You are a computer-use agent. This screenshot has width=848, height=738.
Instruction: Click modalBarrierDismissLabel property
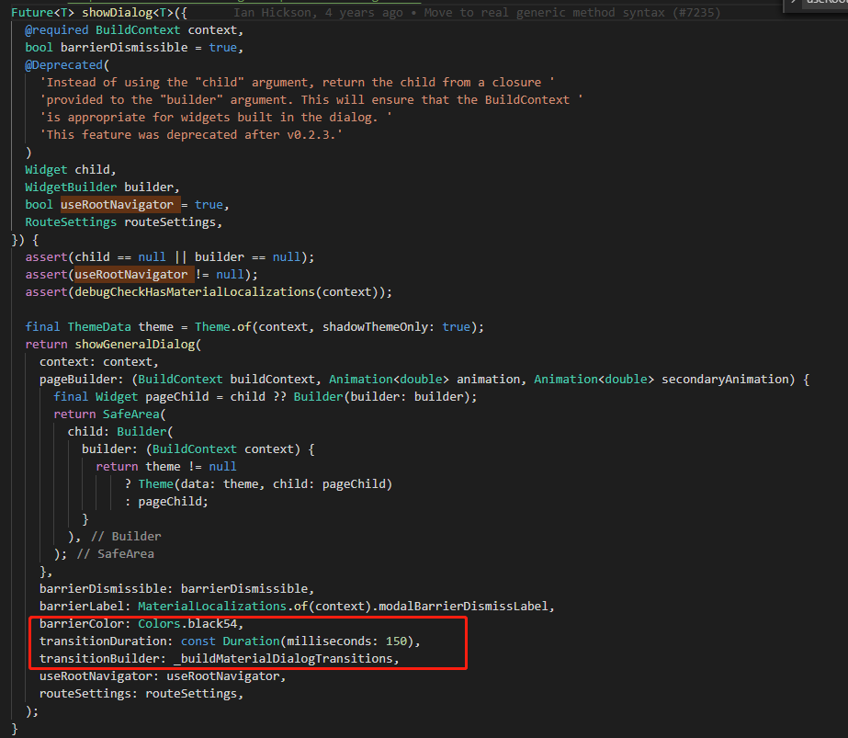point(463,607)
